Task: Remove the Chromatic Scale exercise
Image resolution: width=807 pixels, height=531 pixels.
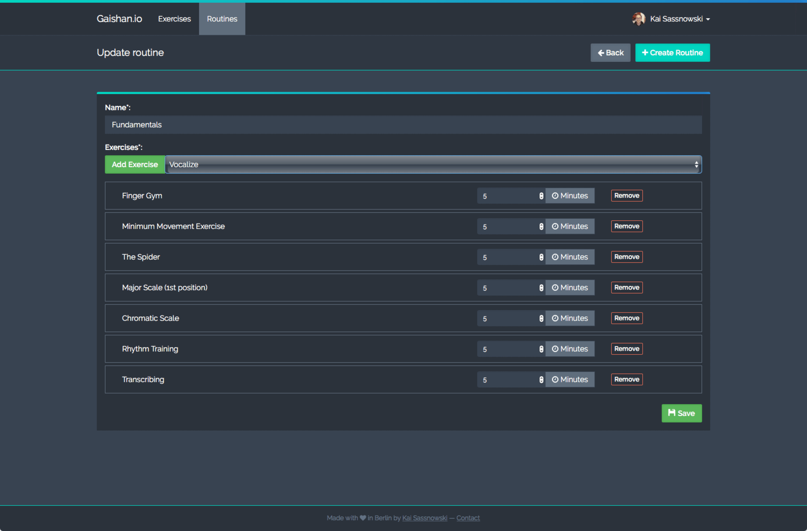Action: pyautogui.click(x=627, y=318)
